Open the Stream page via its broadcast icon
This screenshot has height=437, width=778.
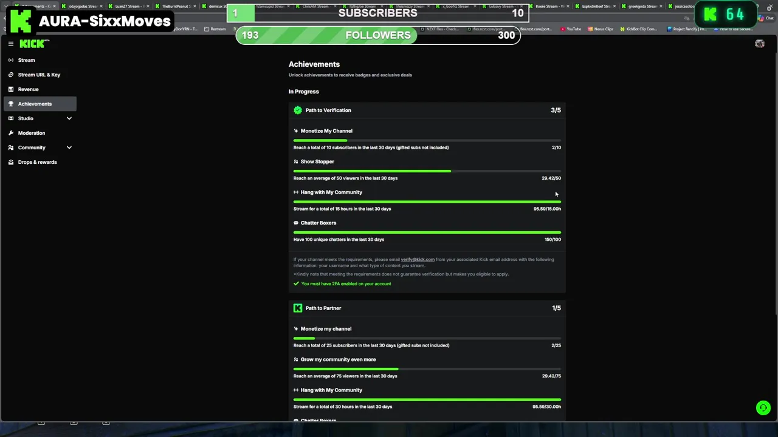[x=11, y=60]
